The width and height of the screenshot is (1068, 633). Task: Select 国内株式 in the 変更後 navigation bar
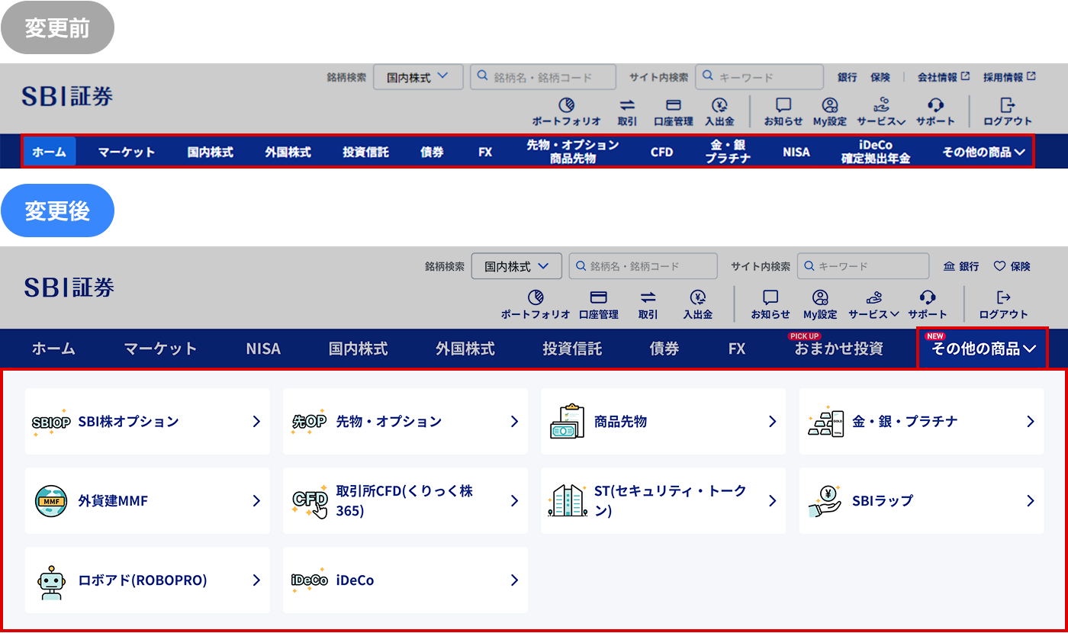(x=359, y=349)
